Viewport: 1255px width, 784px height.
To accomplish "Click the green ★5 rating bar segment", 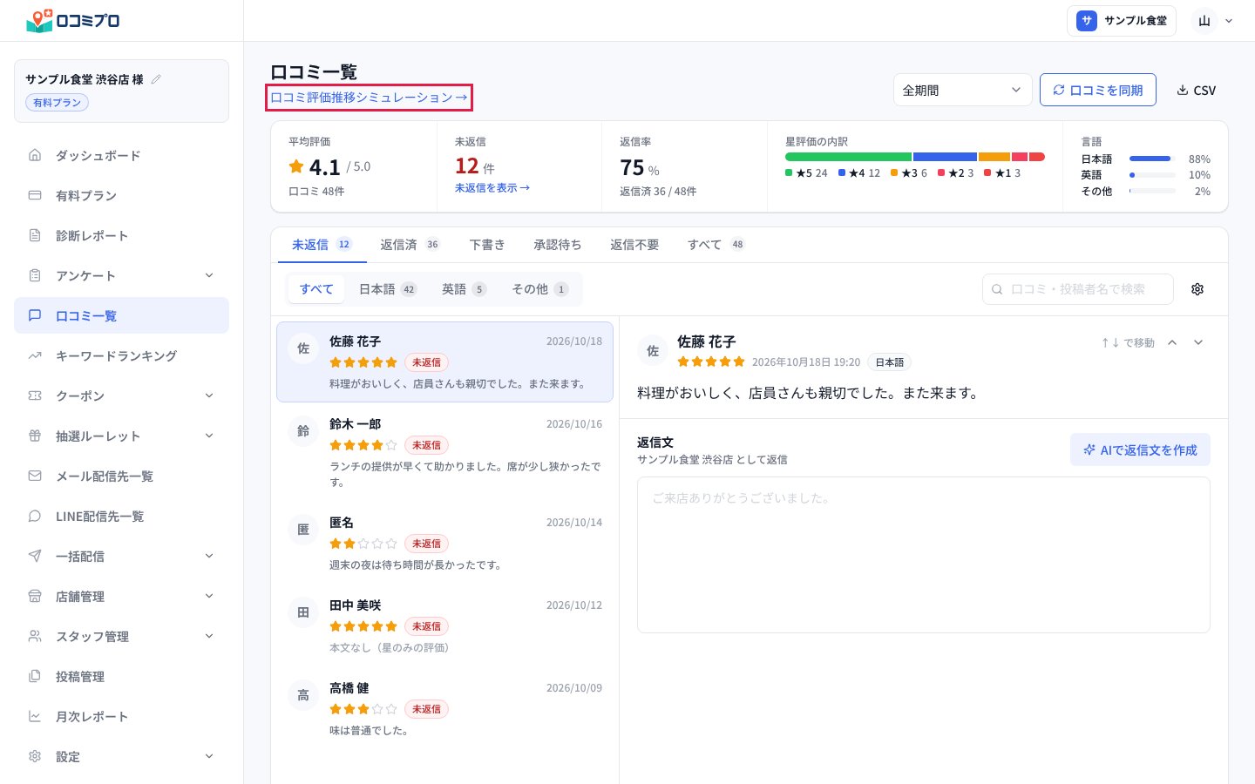I will pos(848,157).
